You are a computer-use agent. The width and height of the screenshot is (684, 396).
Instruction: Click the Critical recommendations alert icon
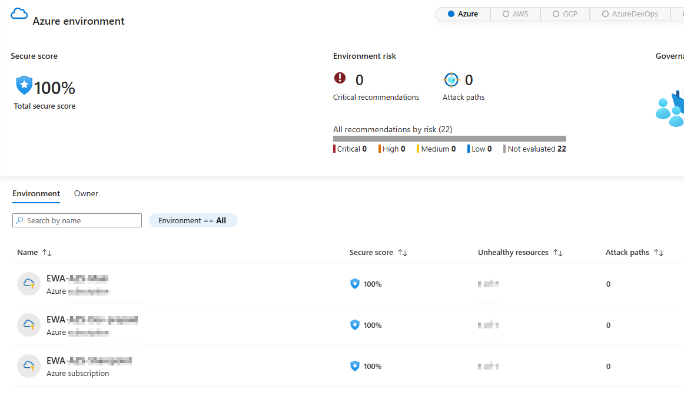[340, 77]
